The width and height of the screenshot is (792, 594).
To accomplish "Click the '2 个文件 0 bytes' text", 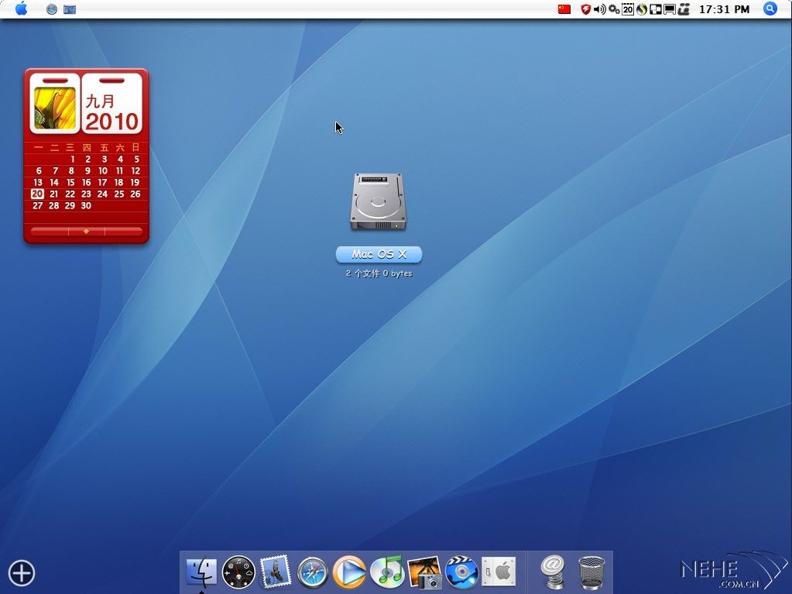I will tap(379, 273).
